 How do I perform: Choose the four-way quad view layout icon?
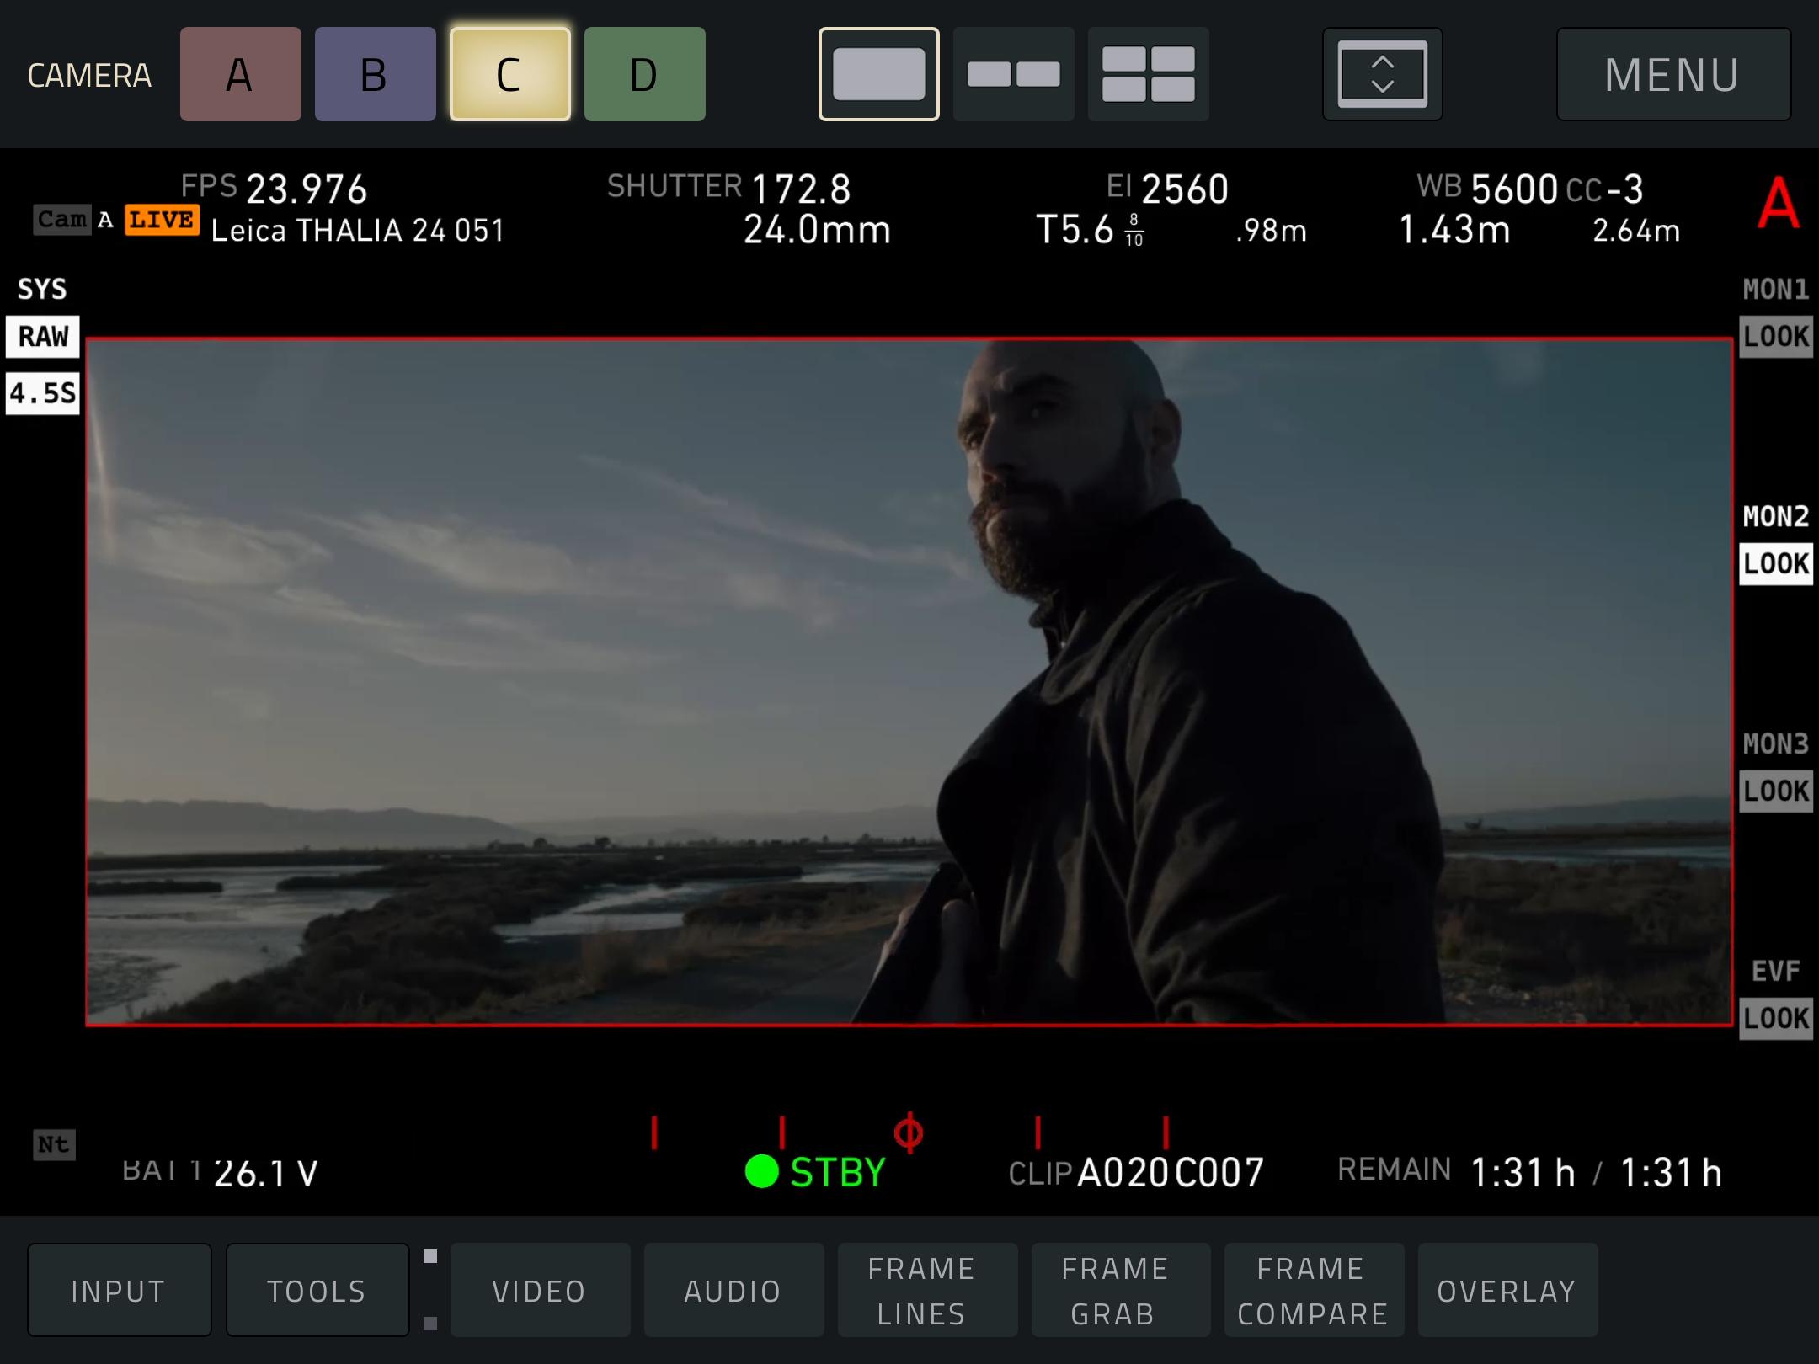click(x=1148, y=74)
